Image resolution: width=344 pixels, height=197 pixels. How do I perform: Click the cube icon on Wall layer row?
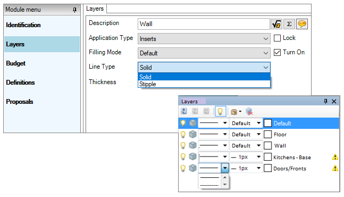point(192,145)
